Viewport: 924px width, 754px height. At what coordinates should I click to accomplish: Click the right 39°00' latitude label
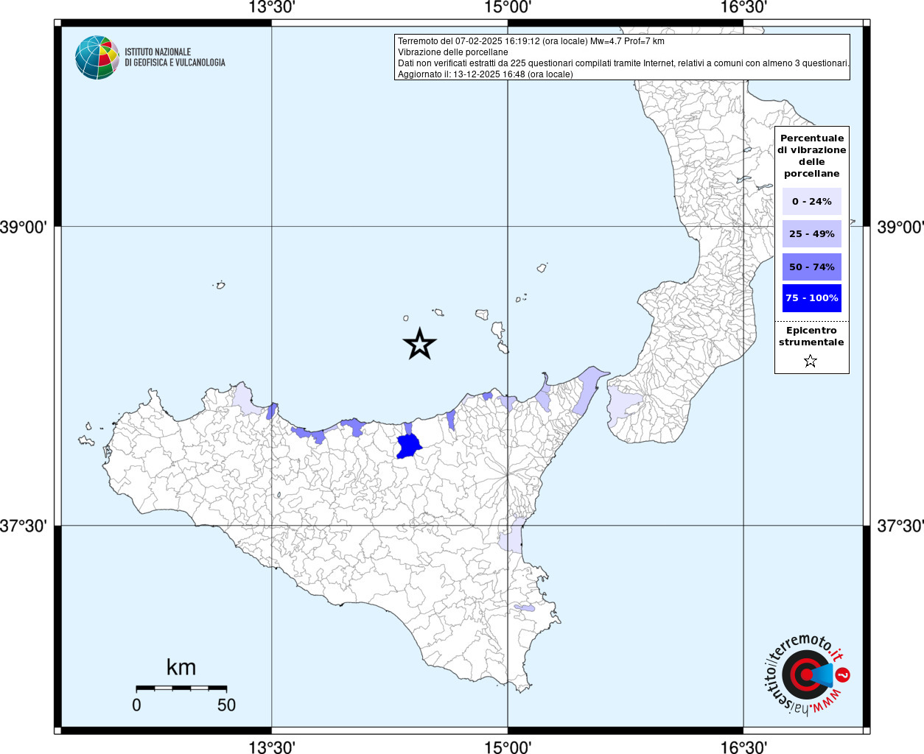coord(900,227)
